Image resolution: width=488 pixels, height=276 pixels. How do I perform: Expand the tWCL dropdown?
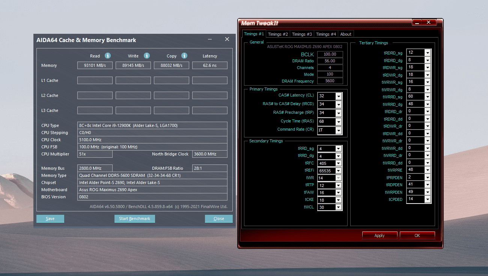[x=338, y=207]
